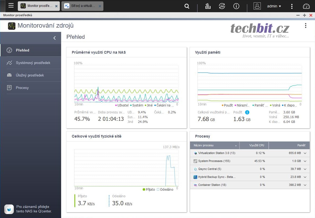Viewport: 315px width, 218px height.
Task: Open the admin user dropdown
Action: point(274,6)
